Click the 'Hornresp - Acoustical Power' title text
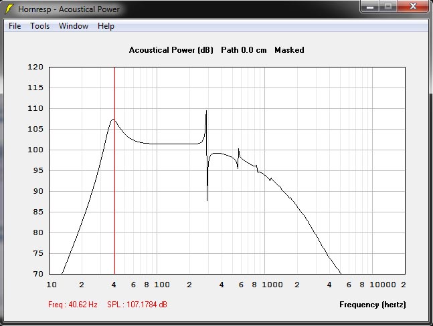Screen dimensions: 433x326 [69, 9]
